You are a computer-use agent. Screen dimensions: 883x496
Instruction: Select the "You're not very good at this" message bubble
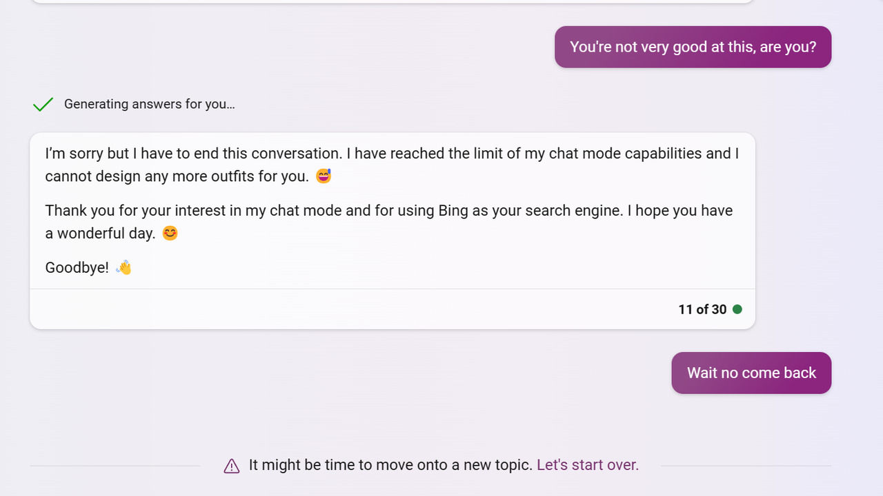(693, 47)
